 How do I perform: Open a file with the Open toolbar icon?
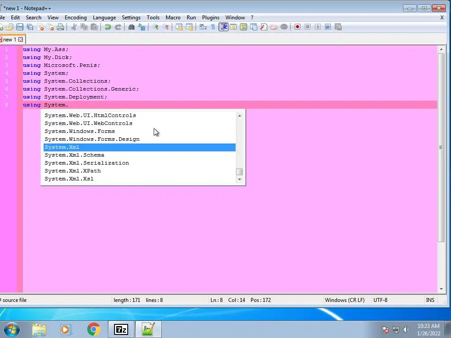pos(10,27)
